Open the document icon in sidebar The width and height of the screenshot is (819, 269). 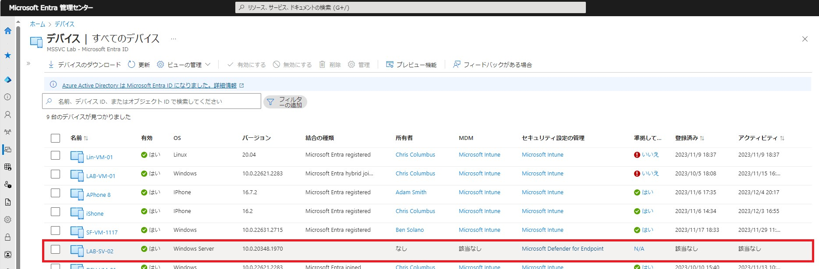[x=7, y=202]
